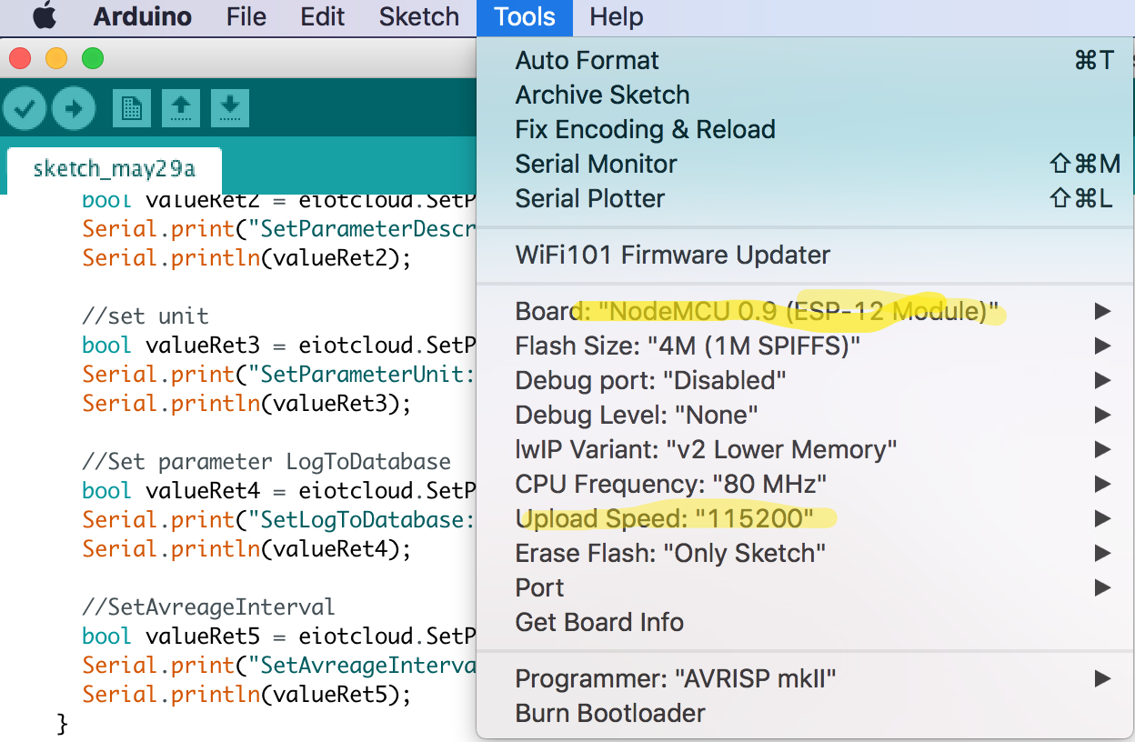Viewport: 1135px width, 742px height.
Task: Close the open Tools menu
Action: tap(525, 17)
